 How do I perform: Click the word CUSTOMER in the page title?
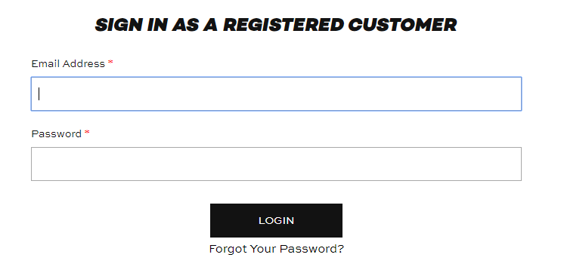pyautogui.click(x=402, y=25)
